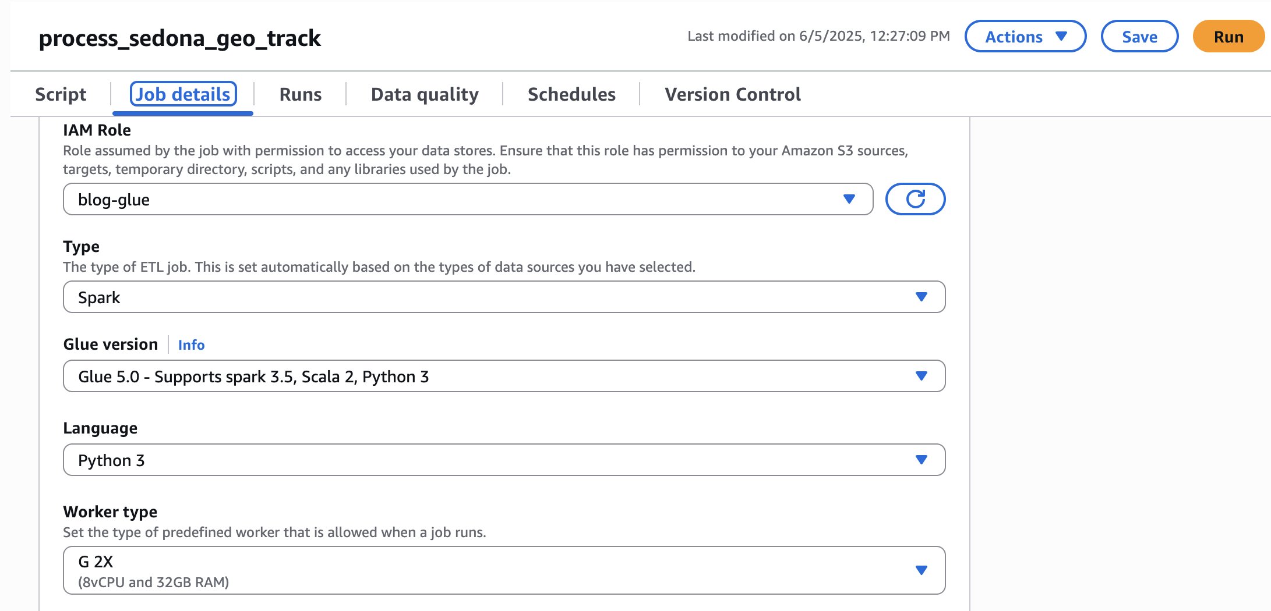Switch to the Runs tab
Image resolution: width=1271 pixels, height=611 pixels.
300,94
